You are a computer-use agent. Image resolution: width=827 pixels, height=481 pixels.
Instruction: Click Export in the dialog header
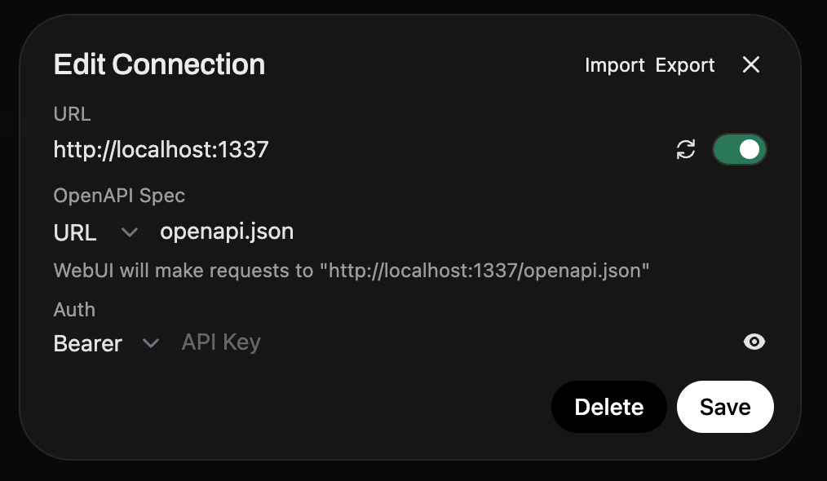[x=685, y=65]
